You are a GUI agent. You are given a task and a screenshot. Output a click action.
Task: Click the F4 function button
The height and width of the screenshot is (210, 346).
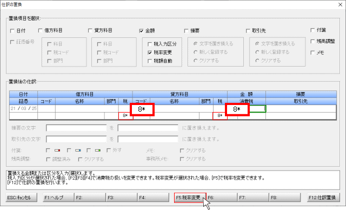point(153,198)
